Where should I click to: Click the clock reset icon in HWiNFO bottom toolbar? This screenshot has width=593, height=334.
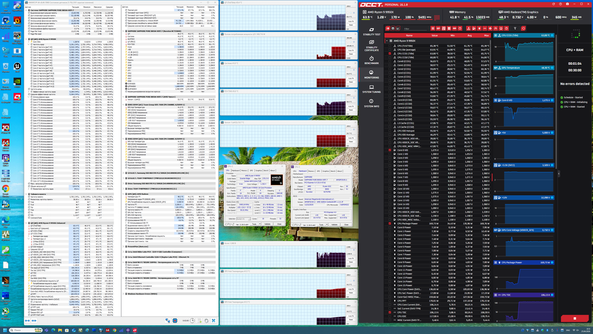pos(192,321)
